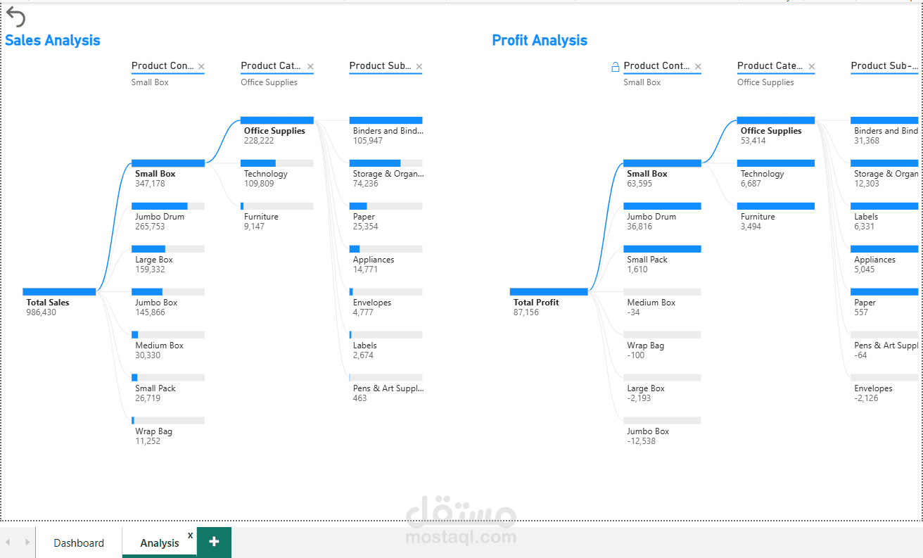The width and height of the screenshot is (923, 558).
Task: Remove Product Container level in Profit Analysis
Action: (x=698, y=67)
